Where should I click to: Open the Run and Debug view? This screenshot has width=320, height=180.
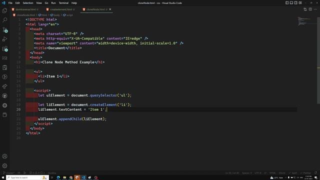[x=4, y=39]
